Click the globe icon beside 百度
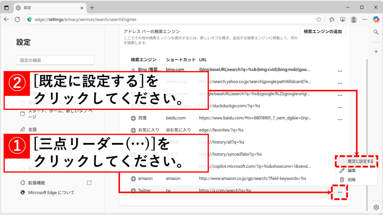Screen dimensions: 383x215 133,118
